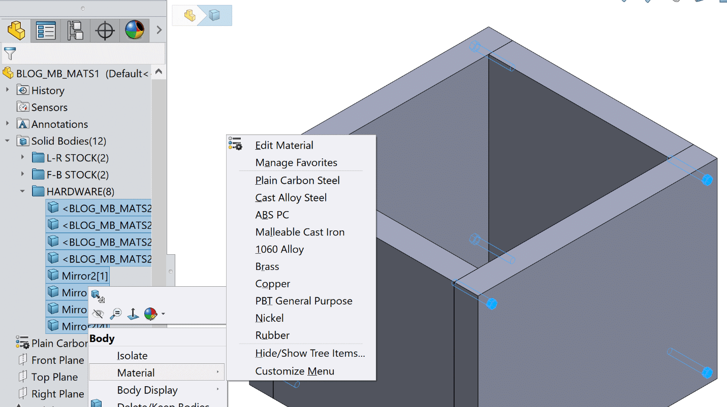Click the L-R STOCK folder icon

point(38,158)
